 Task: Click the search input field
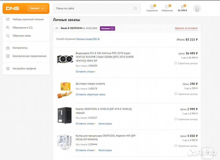[93, 9]
